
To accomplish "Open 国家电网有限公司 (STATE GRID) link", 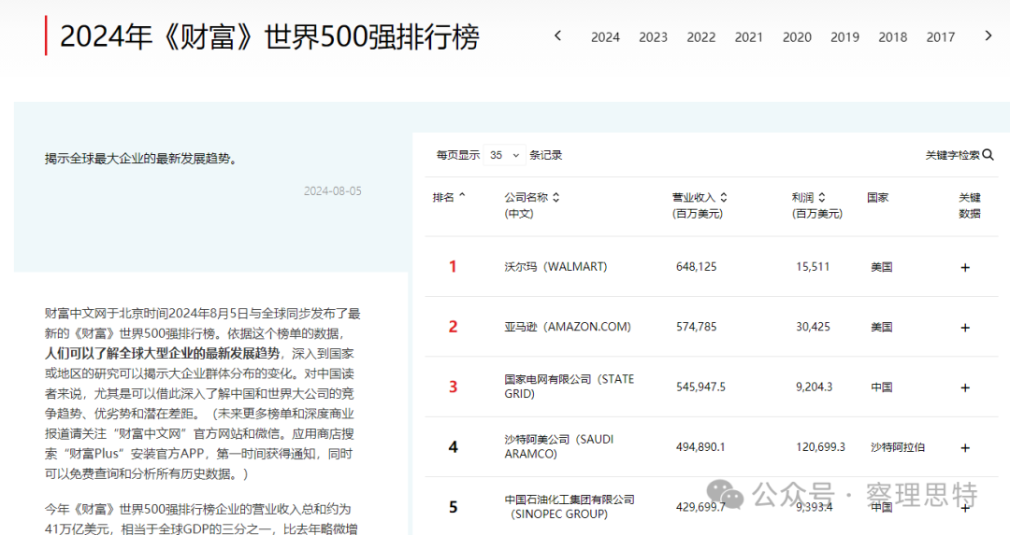I will pyautogui.click(x=569, y=387).
